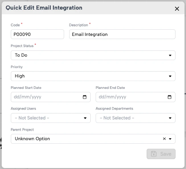Click the Save button
This screenshot has height=169, width=186.
click(x=161, y=154)
